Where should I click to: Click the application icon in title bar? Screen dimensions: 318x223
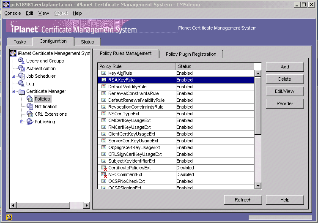(x=6, y=5)
